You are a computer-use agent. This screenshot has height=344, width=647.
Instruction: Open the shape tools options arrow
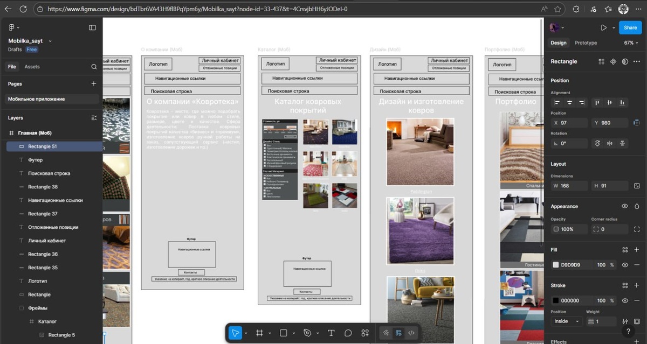click(x=294, y=333)
